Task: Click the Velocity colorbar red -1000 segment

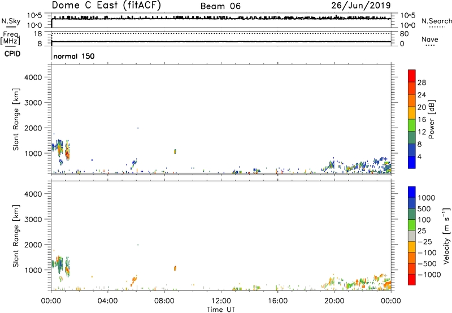Action: click(x=412, y=280)
